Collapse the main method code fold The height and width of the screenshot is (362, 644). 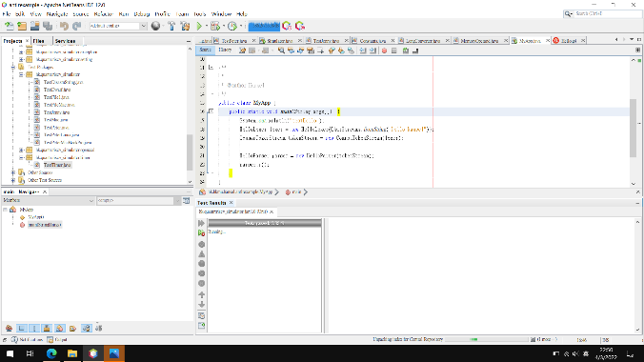tap(211, 111)
